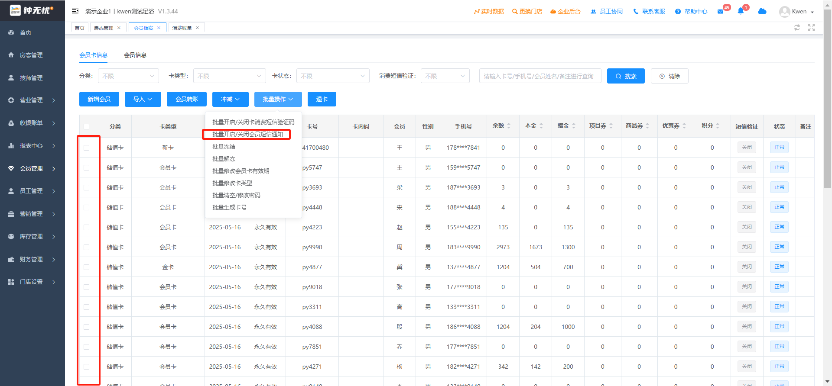Image resolution: width=832 pixels, height=386 pixels.
Task: Select 批量开启/关闭会员短信通知 menu item
Action: point(253,134)
